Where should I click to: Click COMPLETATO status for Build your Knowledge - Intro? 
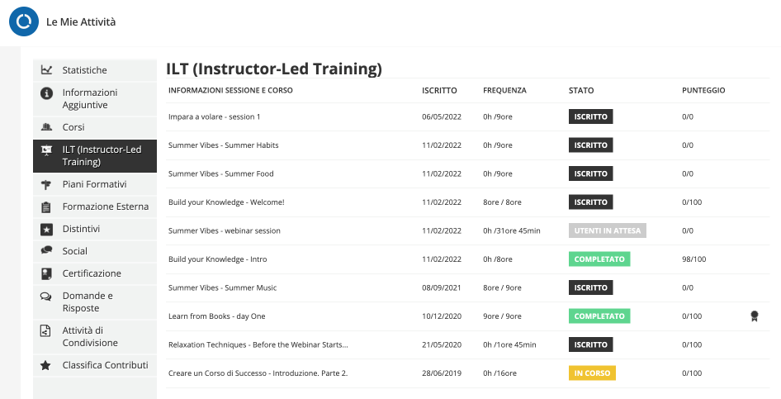(599, 259)
